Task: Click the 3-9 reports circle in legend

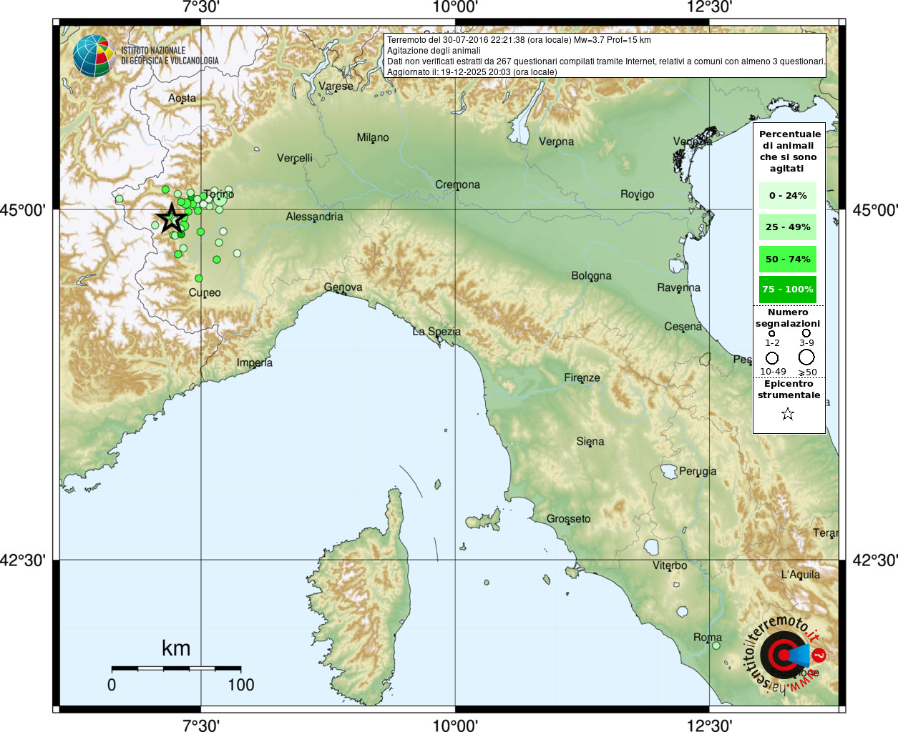Action: (x=806, y=333)
